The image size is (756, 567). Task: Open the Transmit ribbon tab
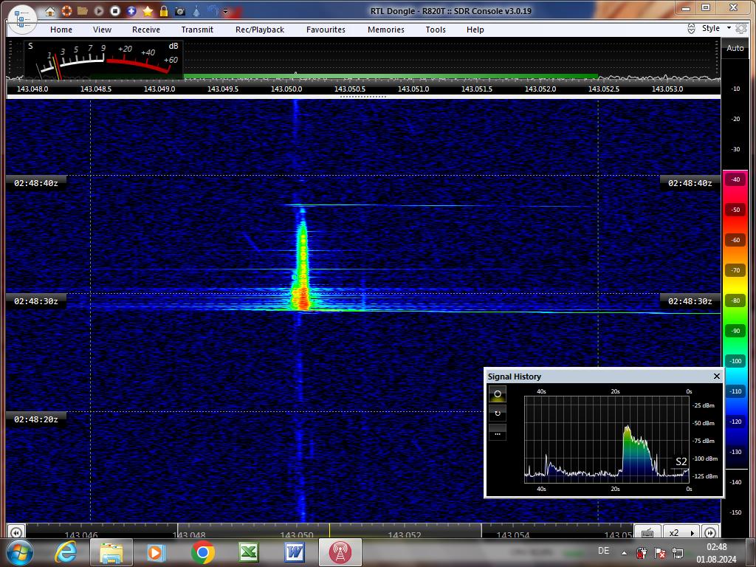tap(197, 30)
